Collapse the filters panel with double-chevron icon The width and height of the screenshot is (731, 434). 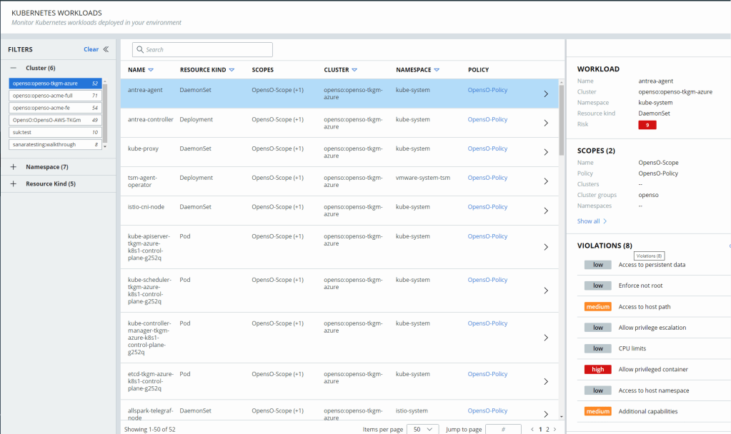(106, 49)
